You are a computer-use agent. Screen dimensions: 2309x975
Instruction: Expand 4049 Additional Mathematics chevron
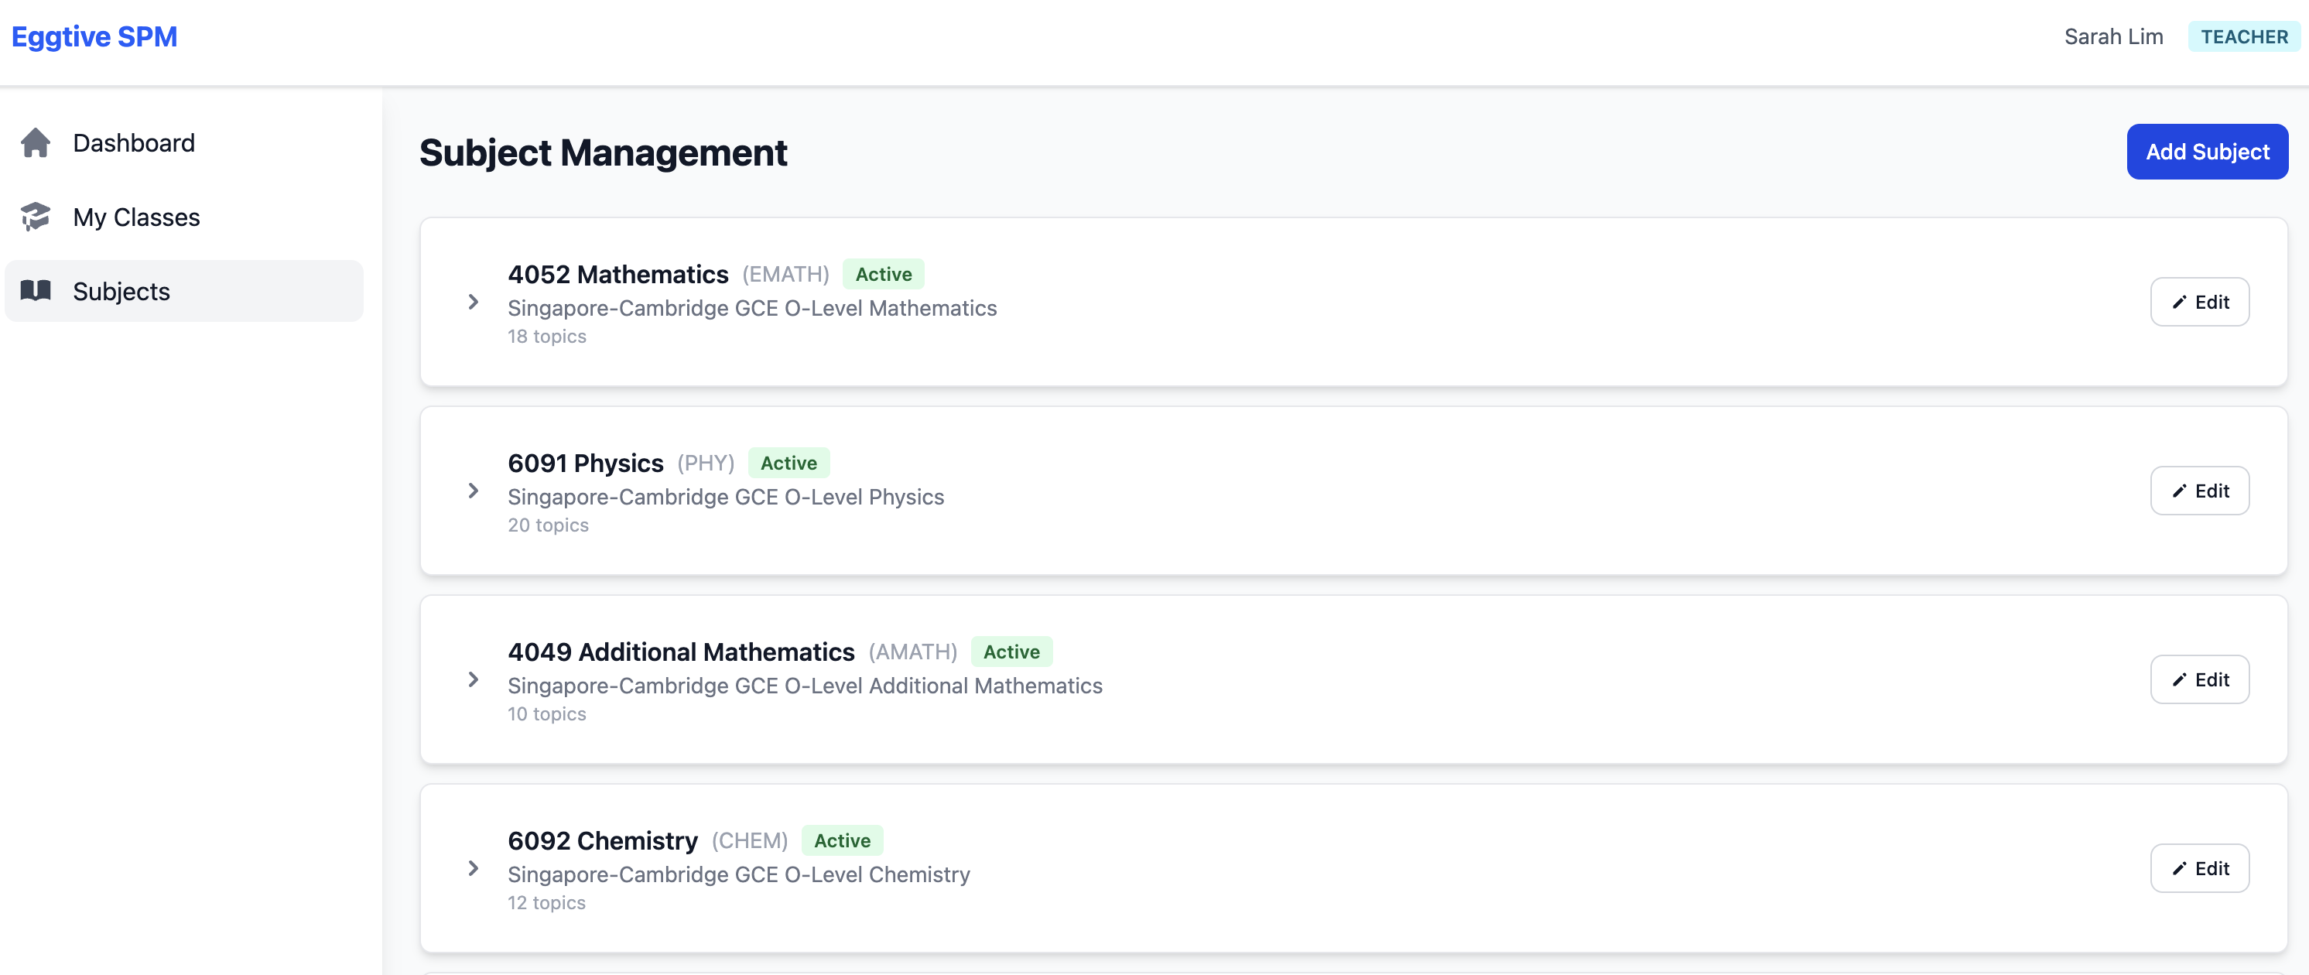pyautogui.click(x=474, y=680)
